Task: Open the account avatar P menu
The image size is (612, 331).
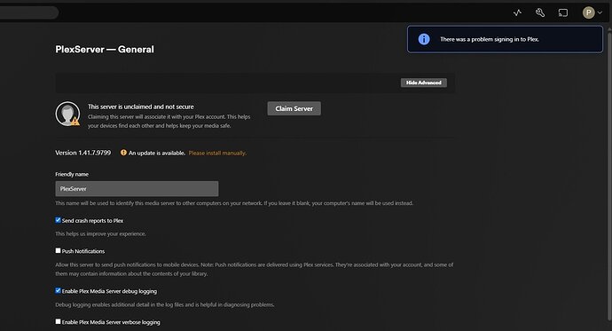Action: coord(588,13)
